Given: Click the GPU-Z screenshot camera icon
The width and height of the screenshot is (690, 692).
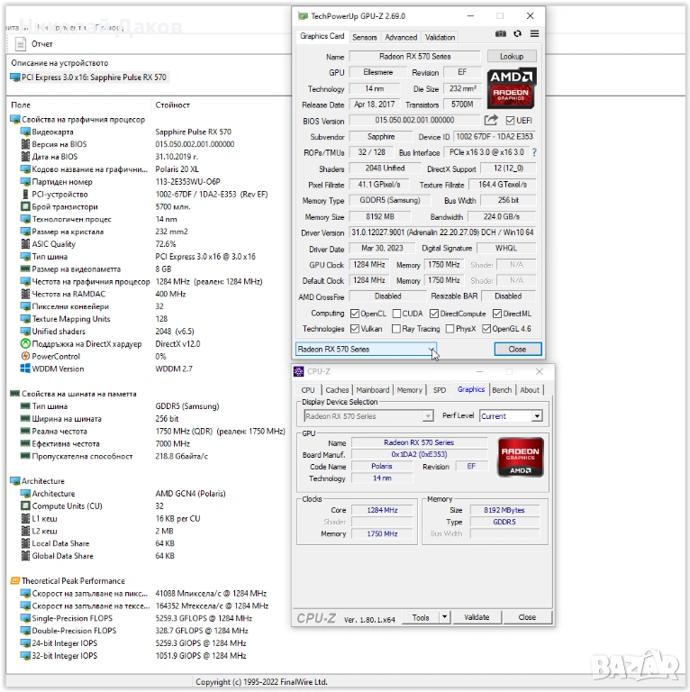Looking at the screenshot, I should (501, 34).
